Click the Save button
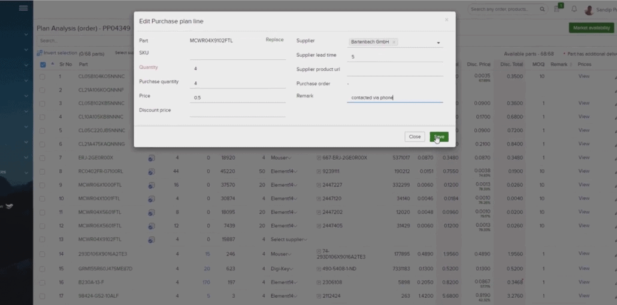The height and width of the screenshot is (305, 617). (x=439, y=137)
